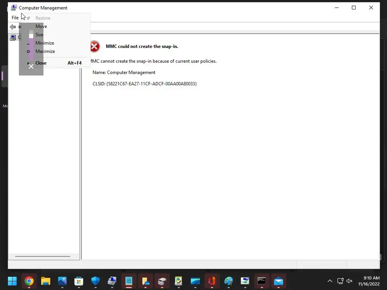Open Paint palette icon on the taskbar
Screen dimensions: 387x290
click(x=229, y=281)
